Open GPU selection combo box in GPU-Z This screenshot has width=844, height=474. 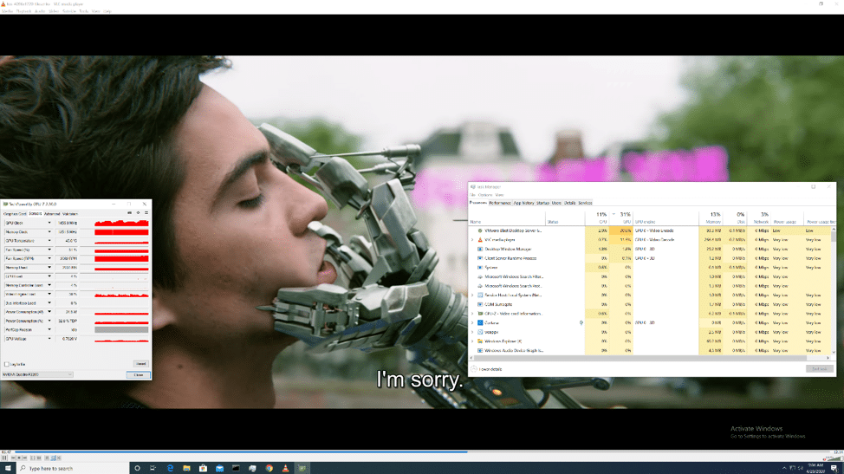37,374
